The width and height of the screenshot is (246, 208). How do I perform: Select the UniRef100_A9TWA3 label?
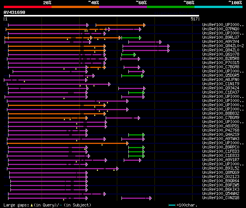point(221,139)
